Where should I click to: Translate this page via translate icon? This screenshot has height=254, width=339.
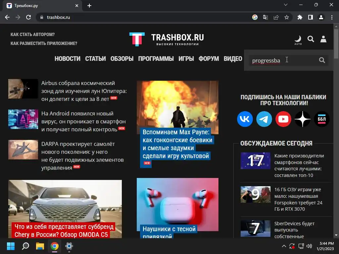266,17
